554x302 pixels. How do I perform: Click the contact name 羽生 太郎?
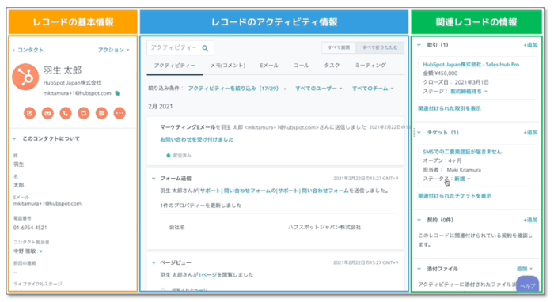[63, 70]
